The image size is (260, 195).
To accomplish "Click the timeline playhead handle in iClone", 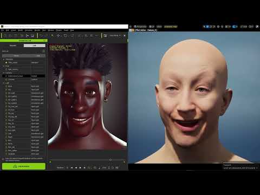I will 110,160.
